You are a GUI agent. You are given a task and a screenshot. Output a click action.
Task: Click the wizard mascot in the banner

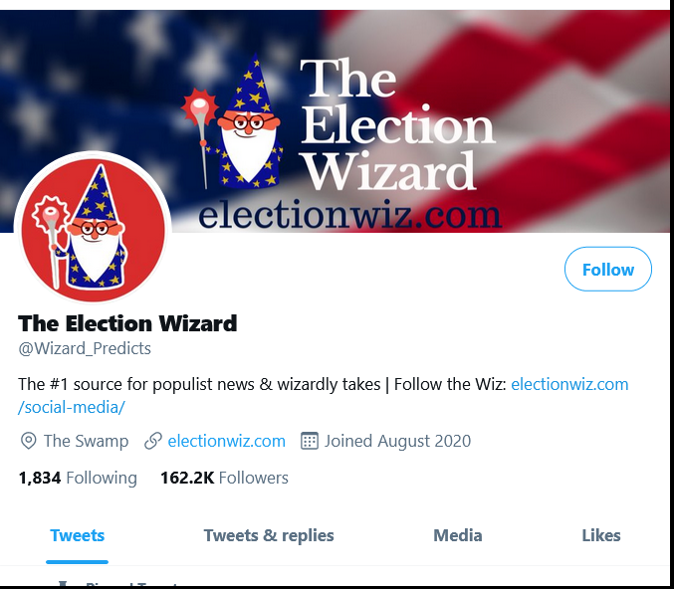tap(234, 123)
